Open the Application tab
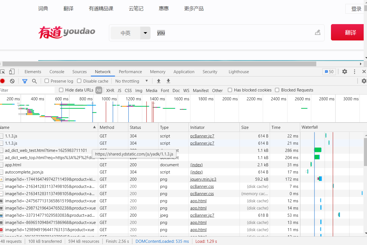Screen dimensions: 367x245 coord(184,72)
